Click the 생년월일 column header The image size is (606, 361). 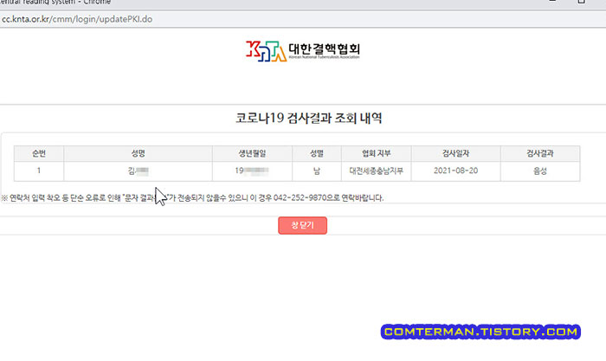(x=252, y=153)
